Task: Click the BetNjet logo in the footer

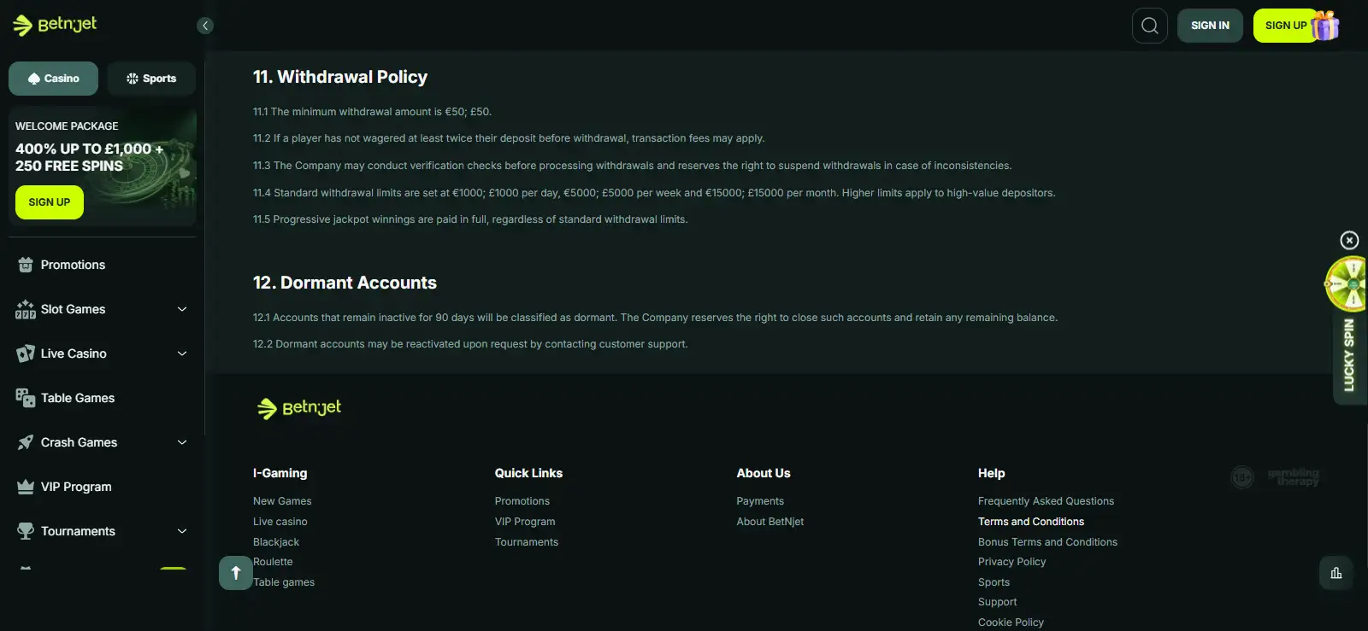Action: (299, 408)
